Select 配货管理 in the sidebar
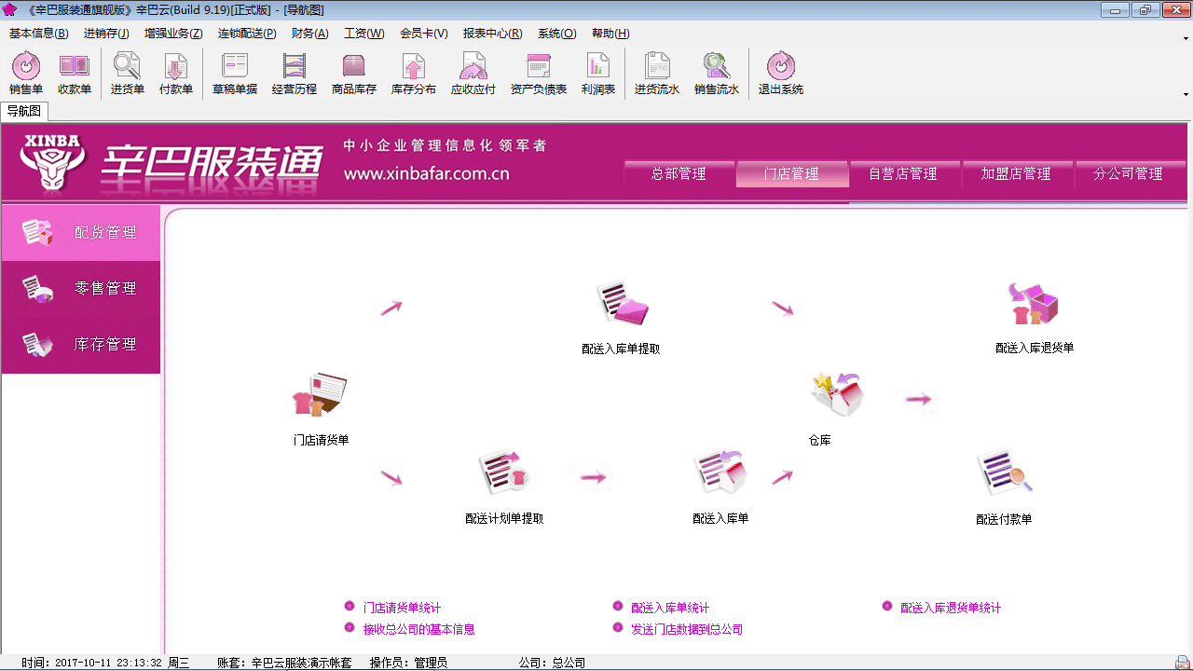The image size is (1193, 671). (81, 233)
